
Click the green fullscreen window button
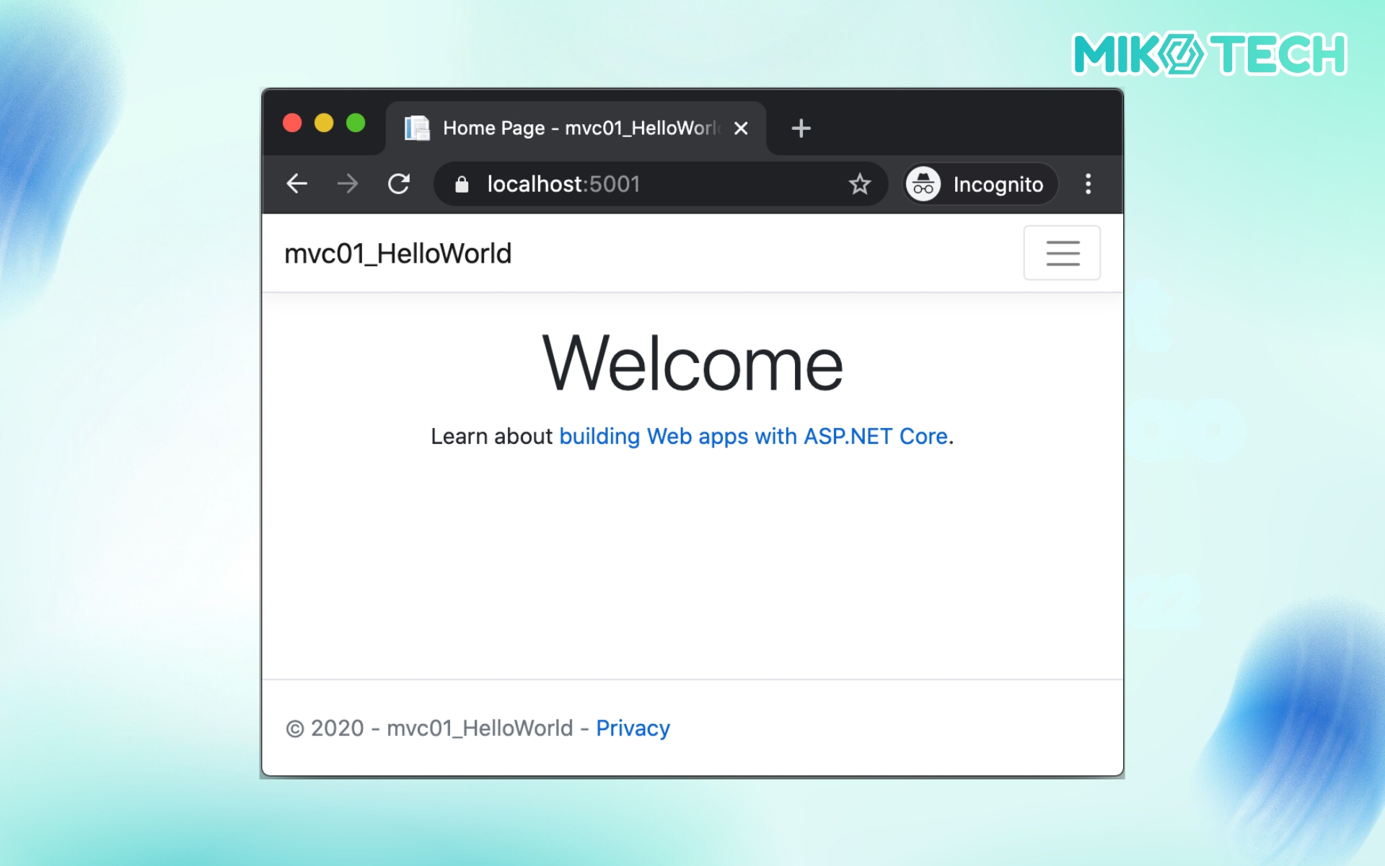[x=356, y=123]
